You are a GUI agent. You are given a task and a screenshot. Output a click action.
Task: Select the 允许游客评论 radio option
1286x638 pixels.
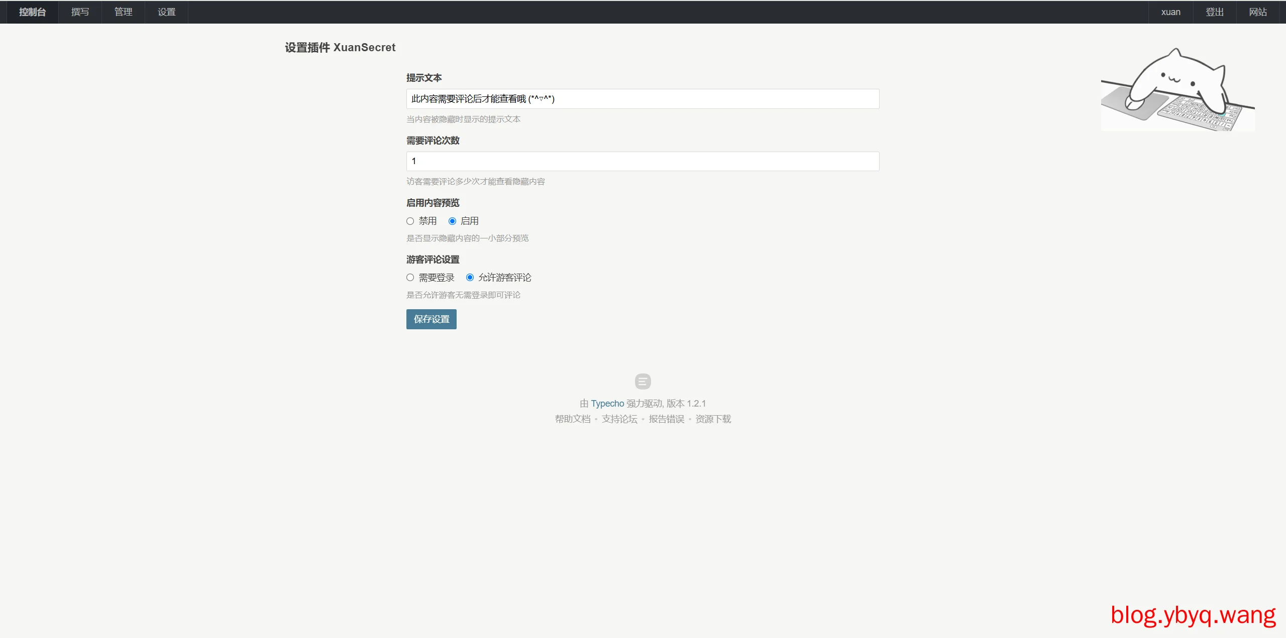pyautogui.click(x=470, y=278)
